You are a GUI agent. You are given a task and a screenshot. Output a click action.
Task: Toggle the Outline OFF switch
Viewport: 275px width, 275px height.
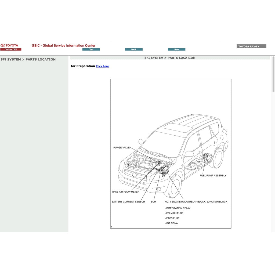point(11,49)
